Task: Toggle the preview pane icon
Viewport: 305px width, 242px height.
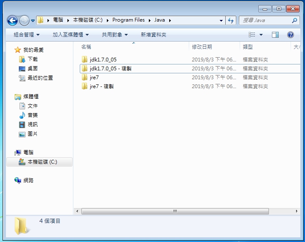Action: pyautogui.click(x=275, y=35)
